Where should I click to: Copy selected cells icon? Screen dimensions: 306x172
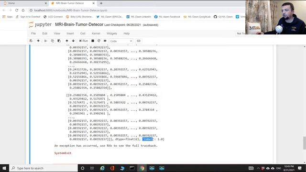52,41
